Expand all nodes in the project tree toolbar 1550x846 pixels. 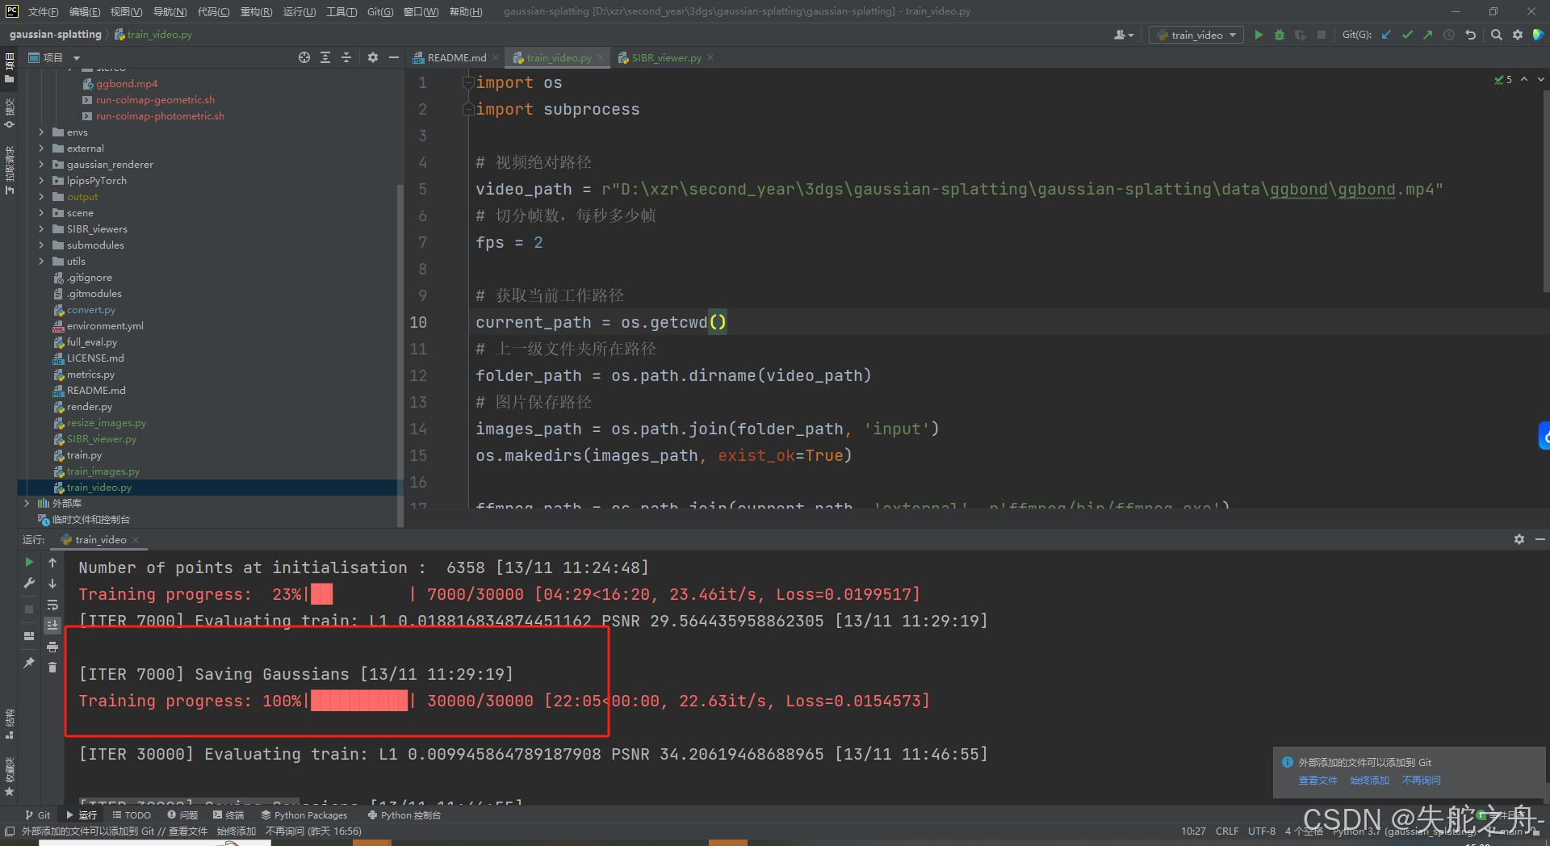tap(325, 57)
